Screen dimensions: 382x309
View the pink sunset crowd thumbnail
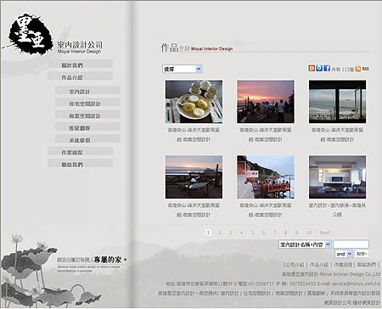266,102
